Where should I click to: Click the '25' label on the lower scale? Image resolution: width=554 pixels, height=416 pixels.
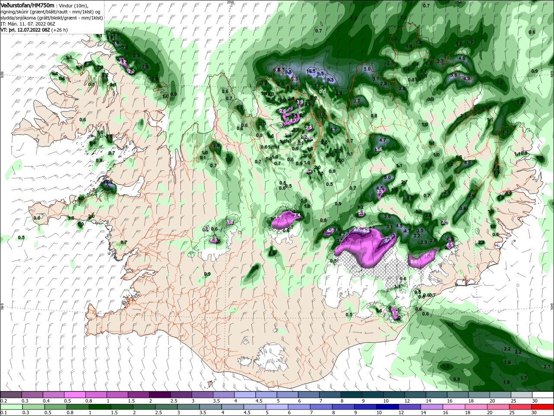[511, 413]
